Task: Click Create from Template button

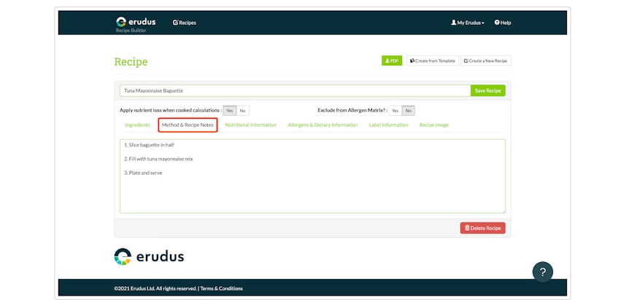Action: 433,60
